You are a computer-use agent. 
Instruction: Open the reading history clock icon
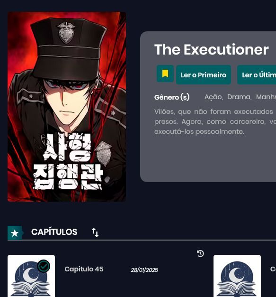coord(200,253)
